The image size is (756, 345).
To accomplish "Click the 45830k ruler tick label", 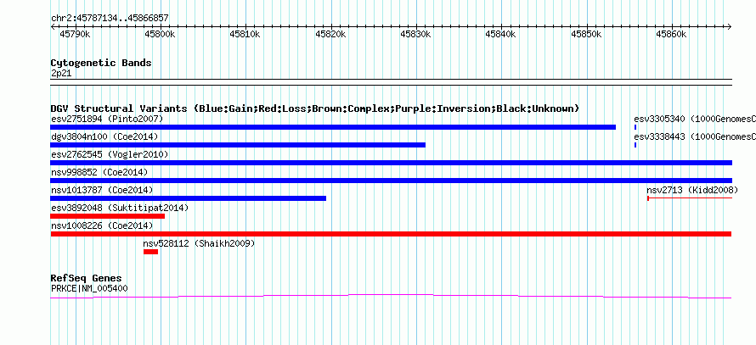I will pyautogui.click(x=415, y=34).
